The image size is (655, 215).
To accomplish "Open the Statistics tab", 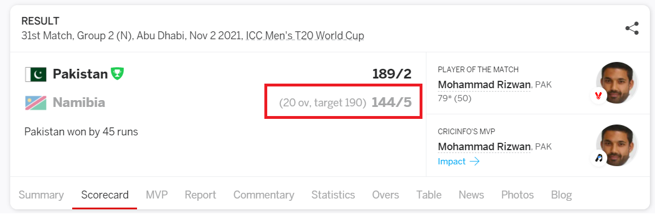I will coord(333,195).
